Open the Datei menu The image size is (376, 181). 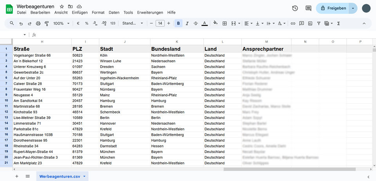[x=22, y=13]
